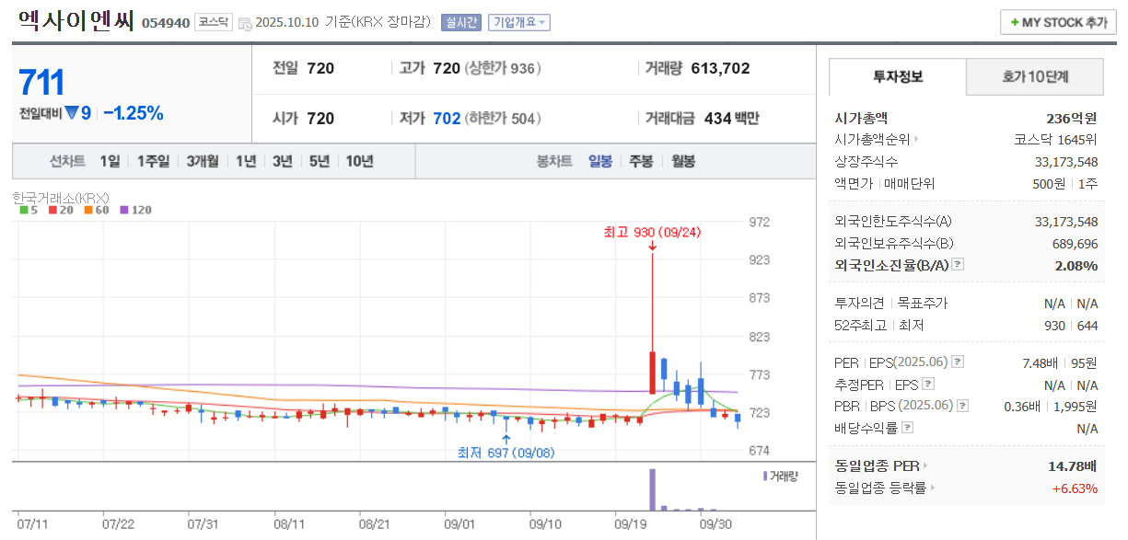Click help icon next to PER EPS(2025.06)
1128x540 pixels.
pyautogui.click(x=958, y=362)
